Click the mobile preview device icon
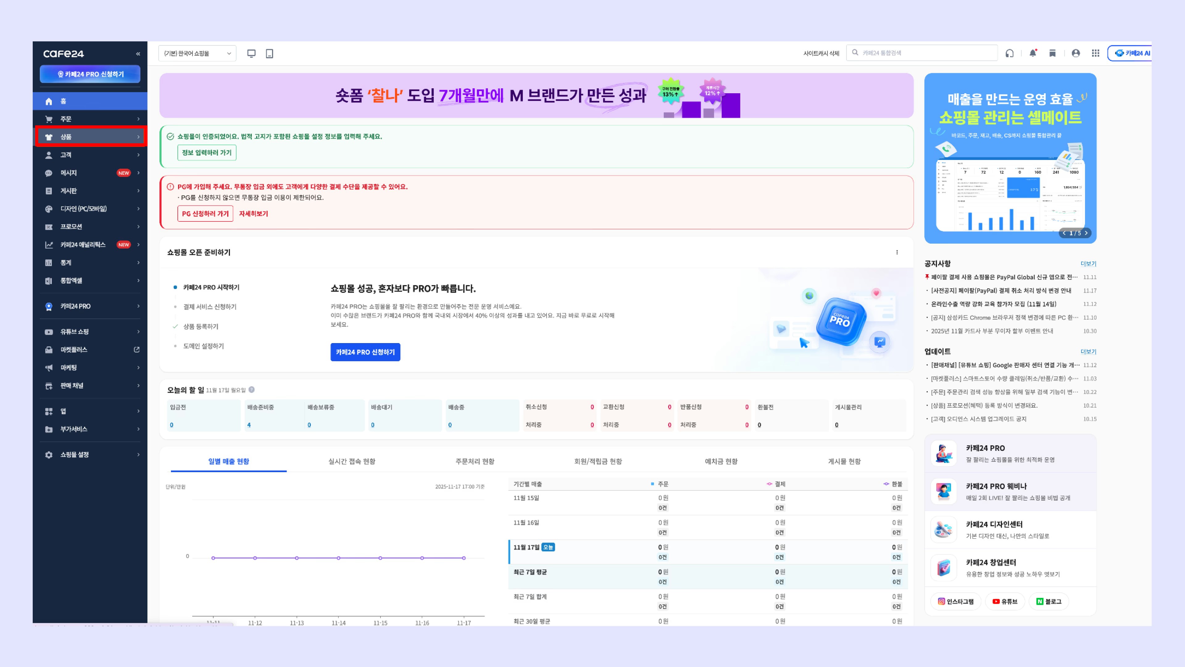The height and width of the screenshot is (667, 1185). coord(270,53)
